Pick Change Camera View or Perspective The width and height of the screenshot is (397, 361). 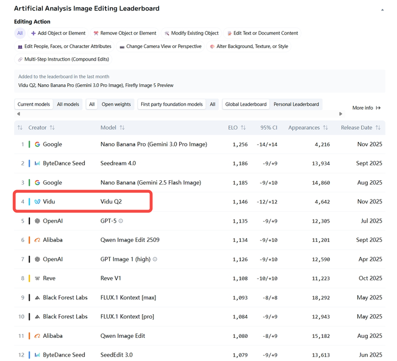160,46
